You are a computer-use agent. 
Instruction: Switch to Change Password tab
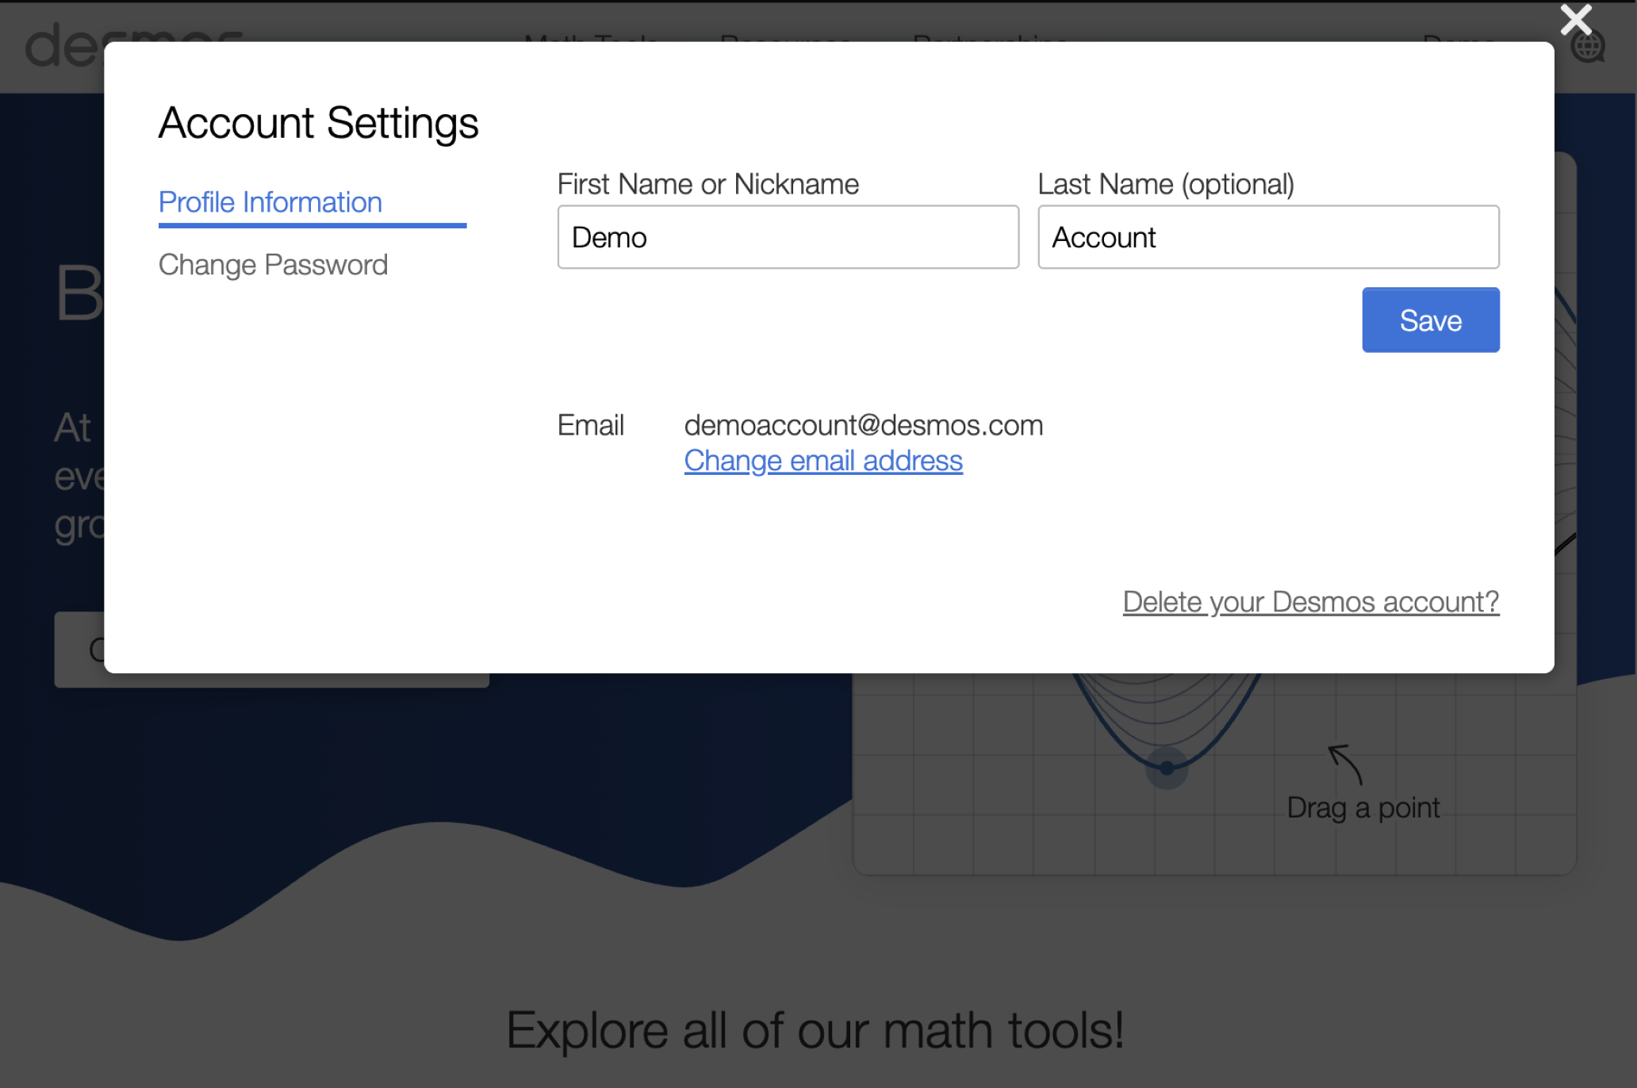pos(273,264)
